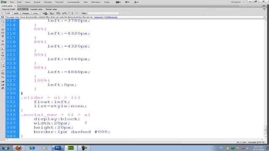This screenshot has height=151, width=269.
Task: Click the Indent Code icon
Action: 3,82
